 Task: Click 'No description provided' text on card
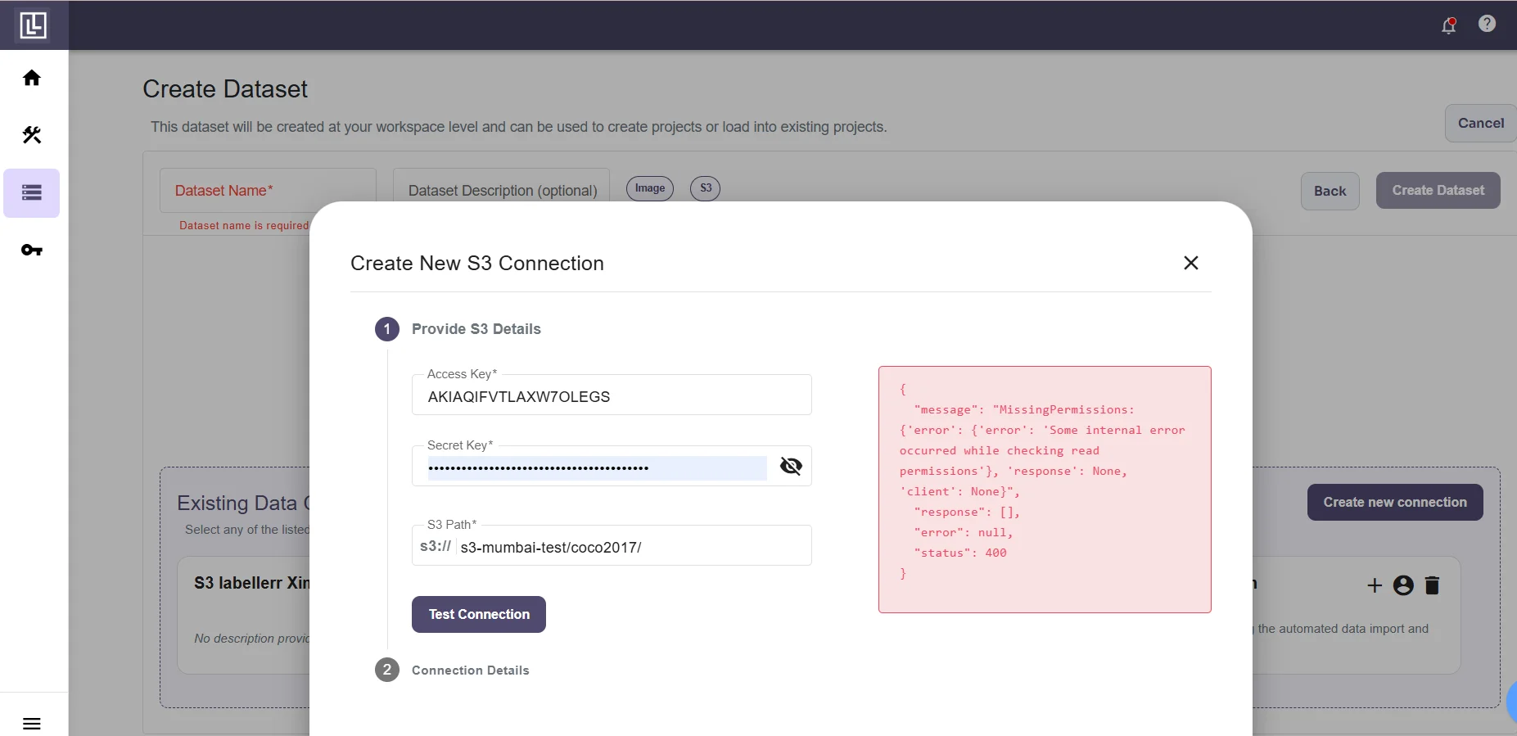(251, 638)
